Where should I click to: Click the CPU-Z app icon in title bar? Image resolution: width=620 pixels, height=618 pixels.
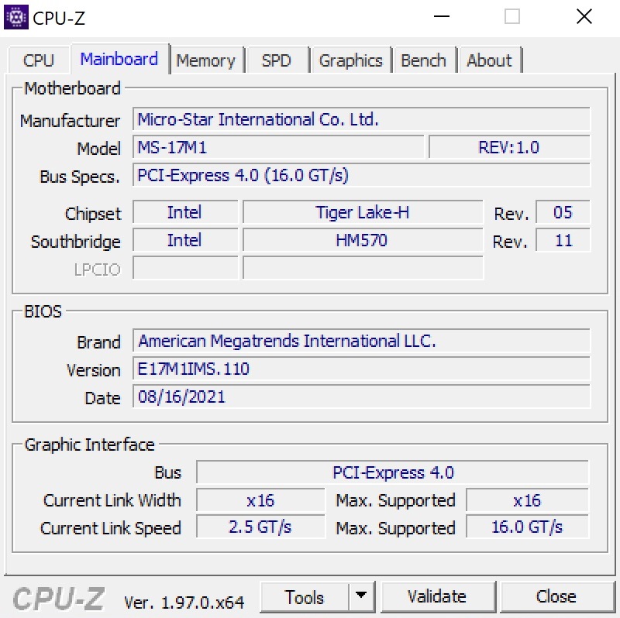pyautogui.click(x=15, y=17)
